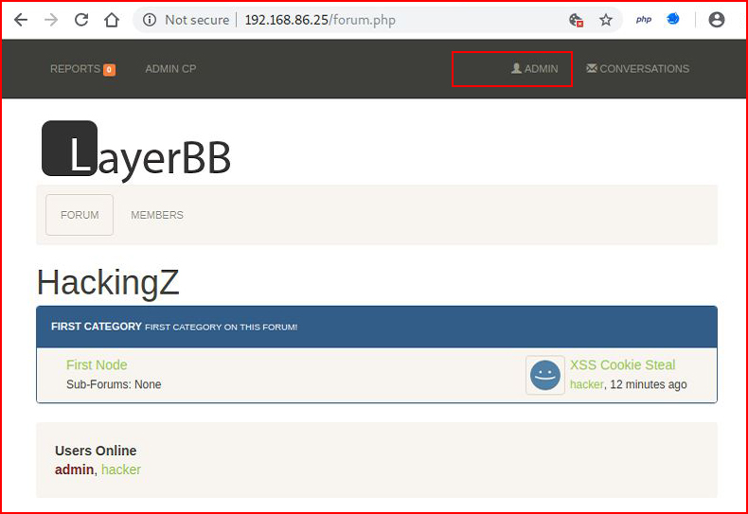Bookmark this page with the star icon

606,20
